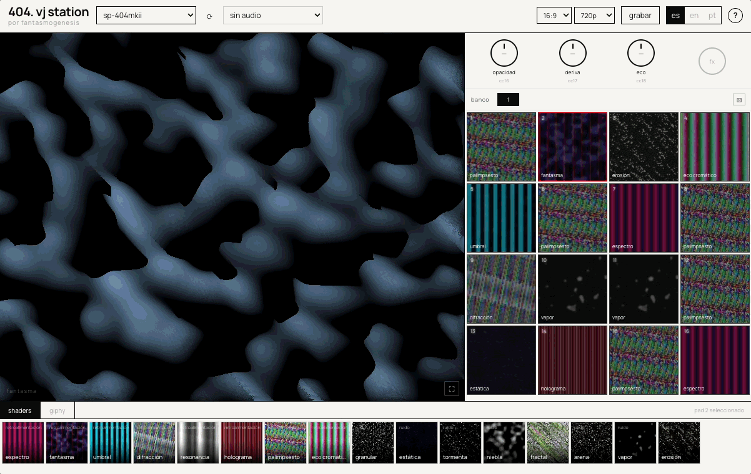This screenshot has height=474, width=751.
Task: Open the sp-404mkii device dropdown
Action: click(146, 16)
